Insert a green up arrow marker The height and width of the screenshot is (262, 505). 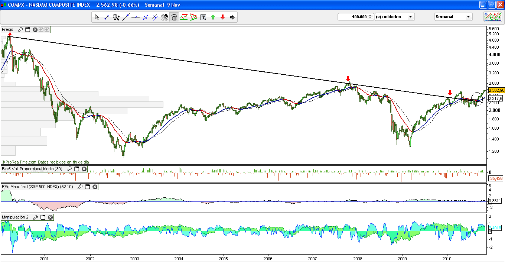213,17
